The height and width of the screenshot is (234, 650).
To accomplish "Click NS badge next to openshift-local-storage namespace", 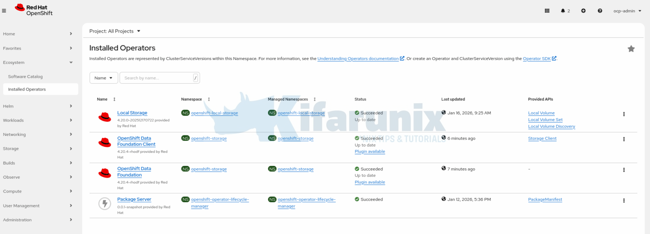I will (185, 113).
